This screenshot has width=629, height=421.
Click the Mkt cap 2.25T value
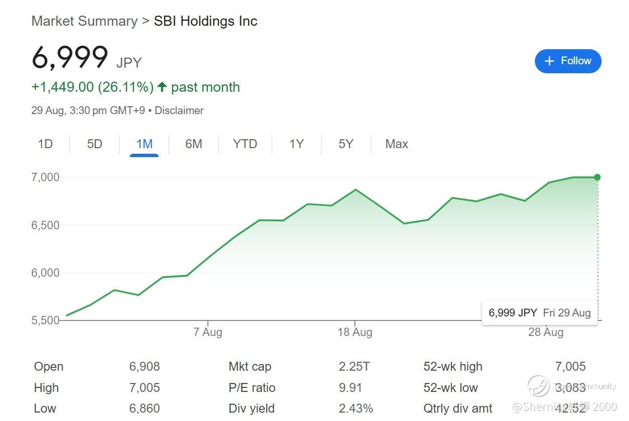point(354,367)
